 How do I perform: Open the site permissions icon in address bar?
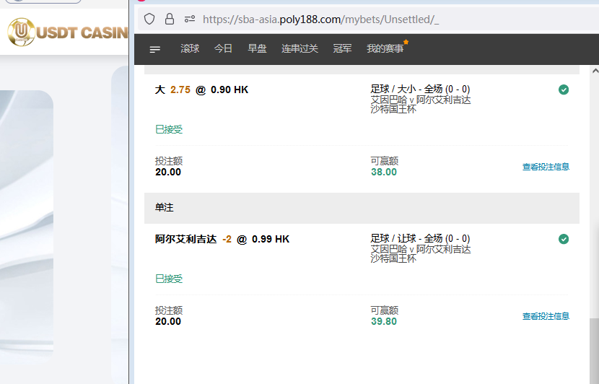(190, 19)
